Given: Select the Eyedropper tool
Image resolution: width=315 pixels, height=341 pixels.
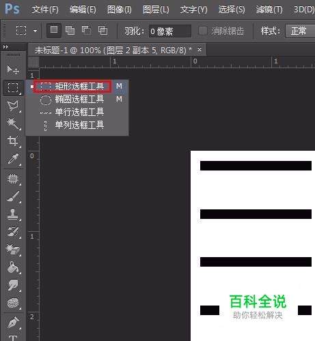Looking at the screenshot, I should pyautogui.click(x=13, y=159).
